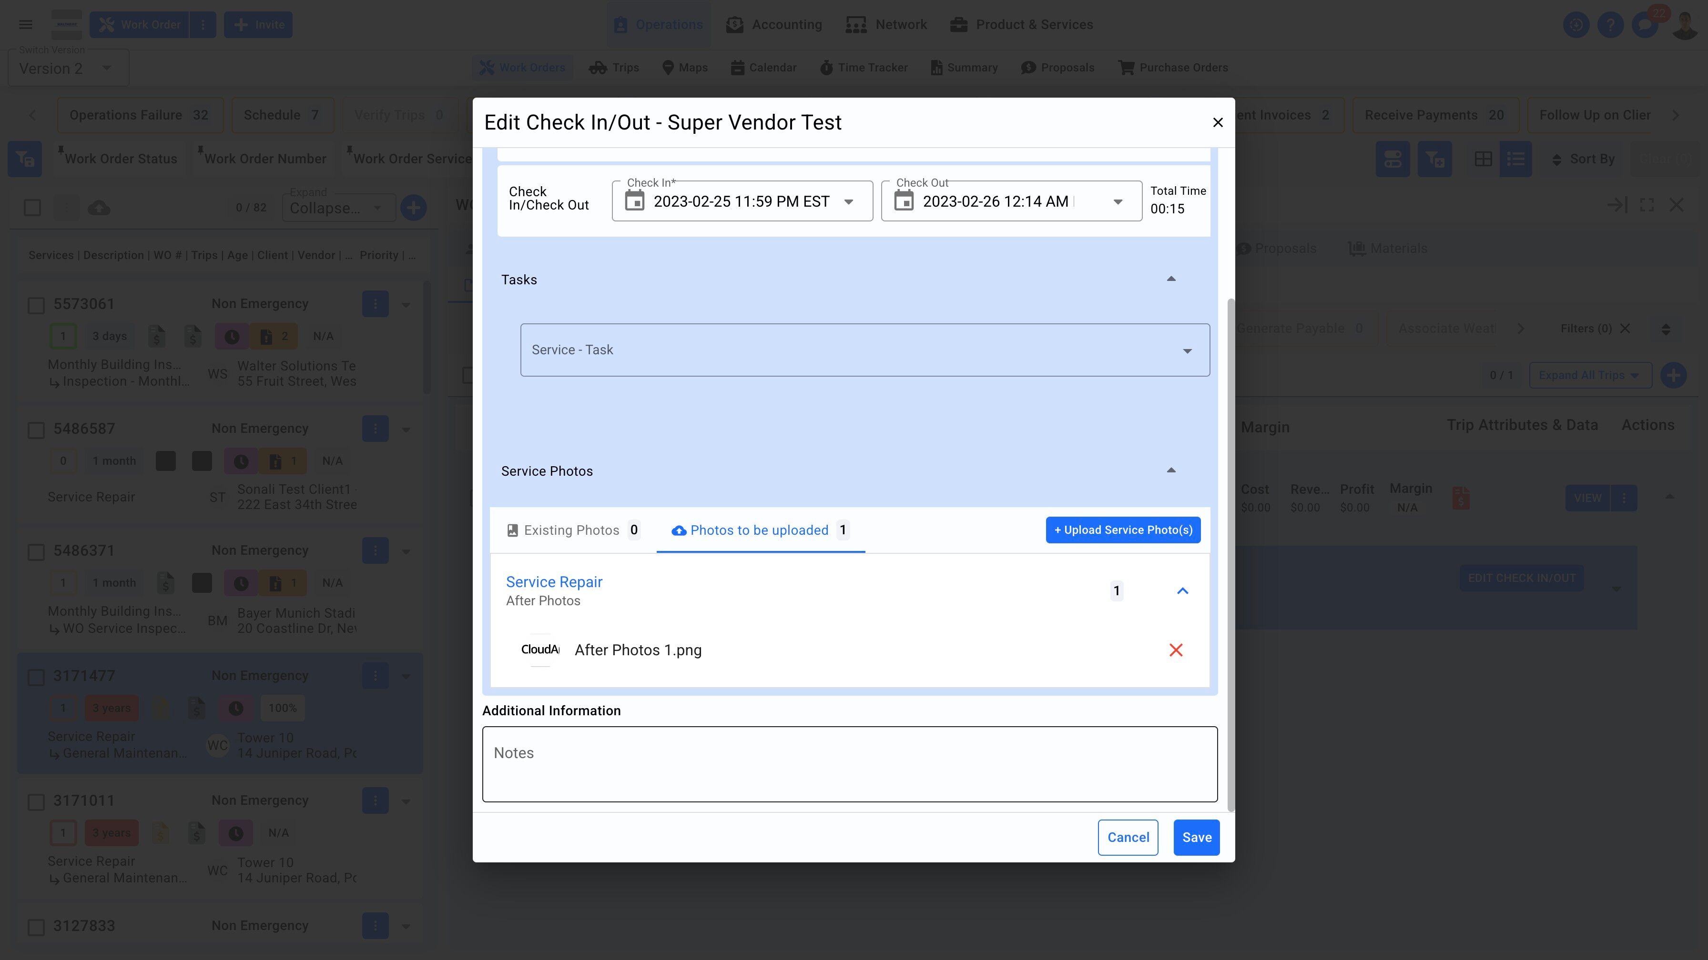1708x960 pixels.
Task: Check the box for work order 5573061
Action: click(36, 305)
